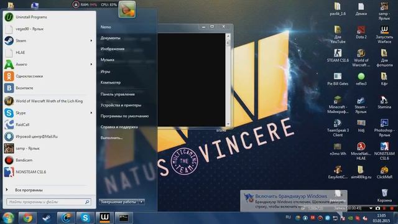398x224 pixels.
Task: Launch NONSTEAM CS1.6 from Start menu
Action: 49,172
